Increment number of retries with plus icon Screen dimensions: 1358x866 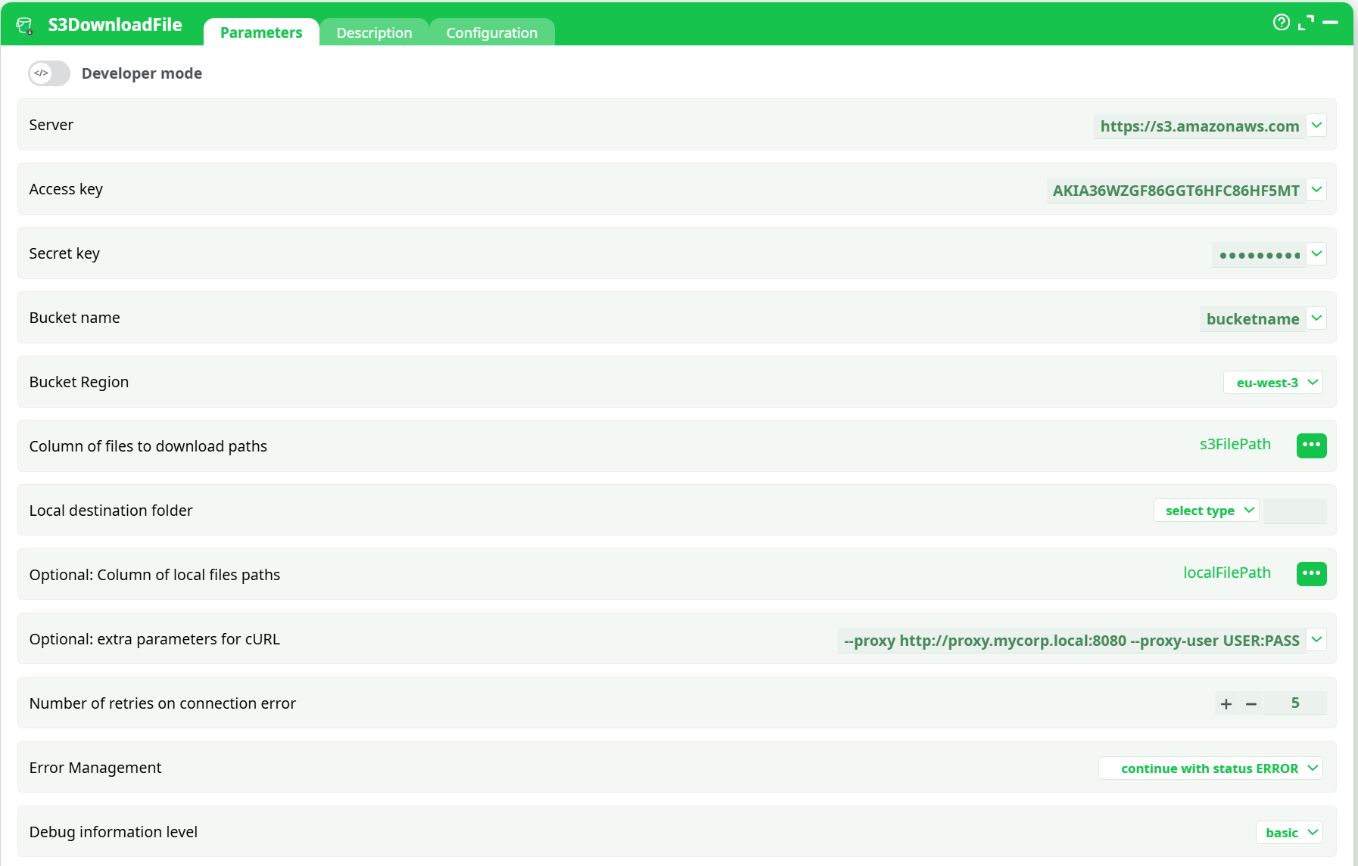(1226, 703)
